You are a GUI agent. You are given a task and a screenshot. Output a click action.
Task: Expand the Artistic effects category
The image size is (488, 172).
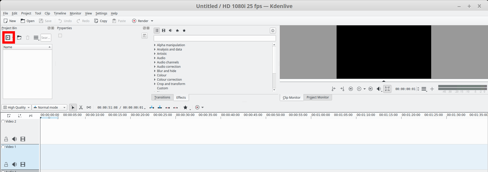pyautogui.click(x=155, y=54)
